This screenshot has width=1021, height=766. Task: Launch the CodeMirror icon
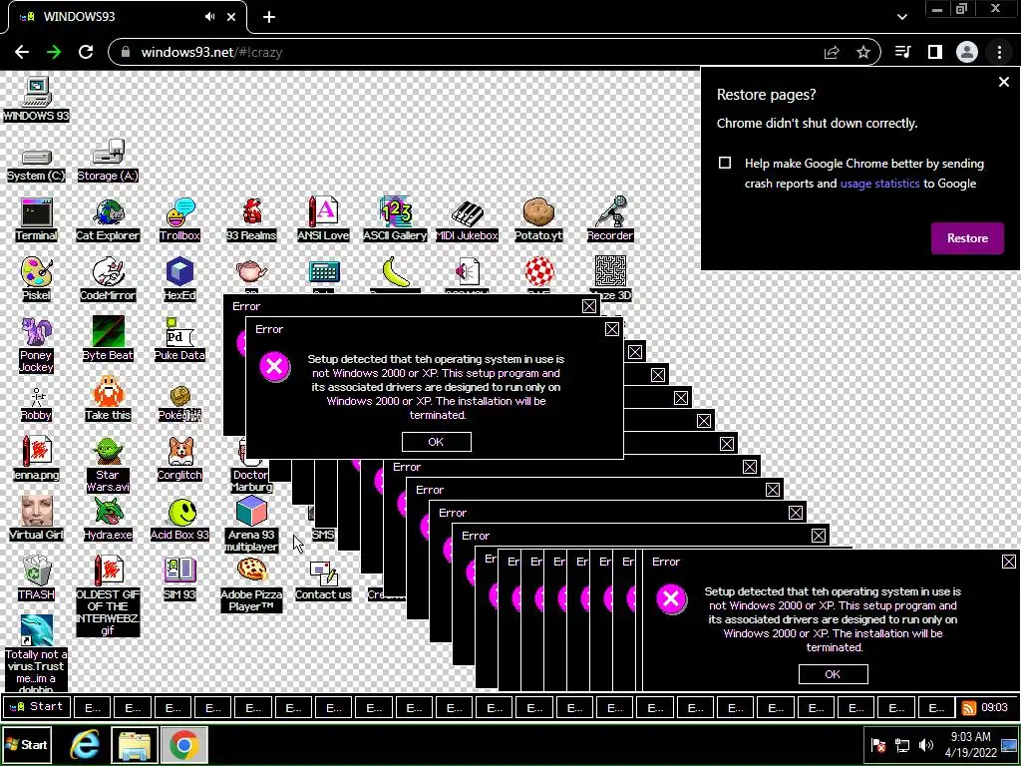[x=108, y=279]
